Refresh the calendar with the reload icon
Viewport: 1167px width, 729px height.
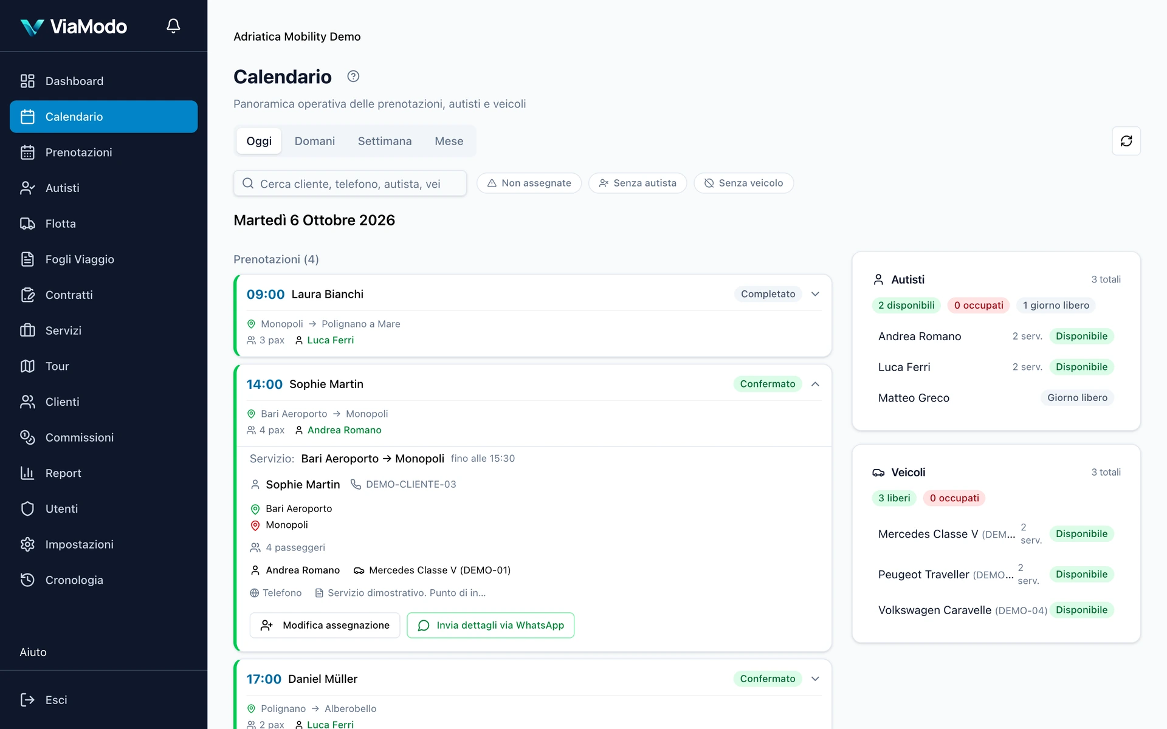coord(1126,141)
